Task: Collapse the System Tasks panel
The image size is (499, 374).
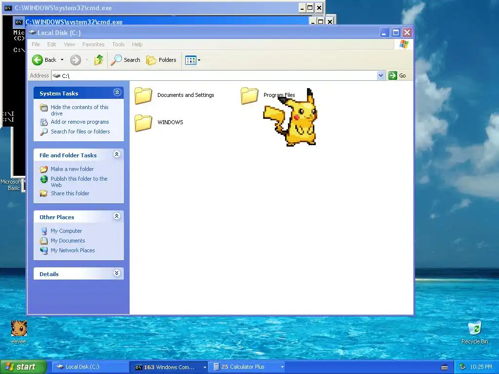Action: [x=117, y=93]
